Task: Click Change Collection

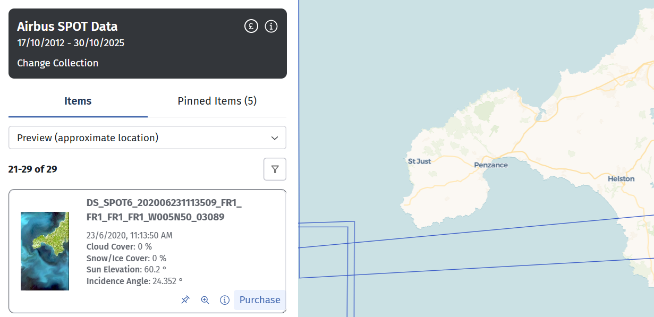Action: click(x=57, y=63)
